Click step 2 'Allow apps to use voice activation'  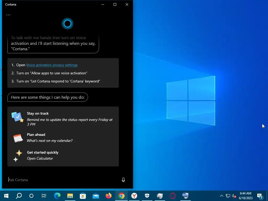tap(52, 73)
